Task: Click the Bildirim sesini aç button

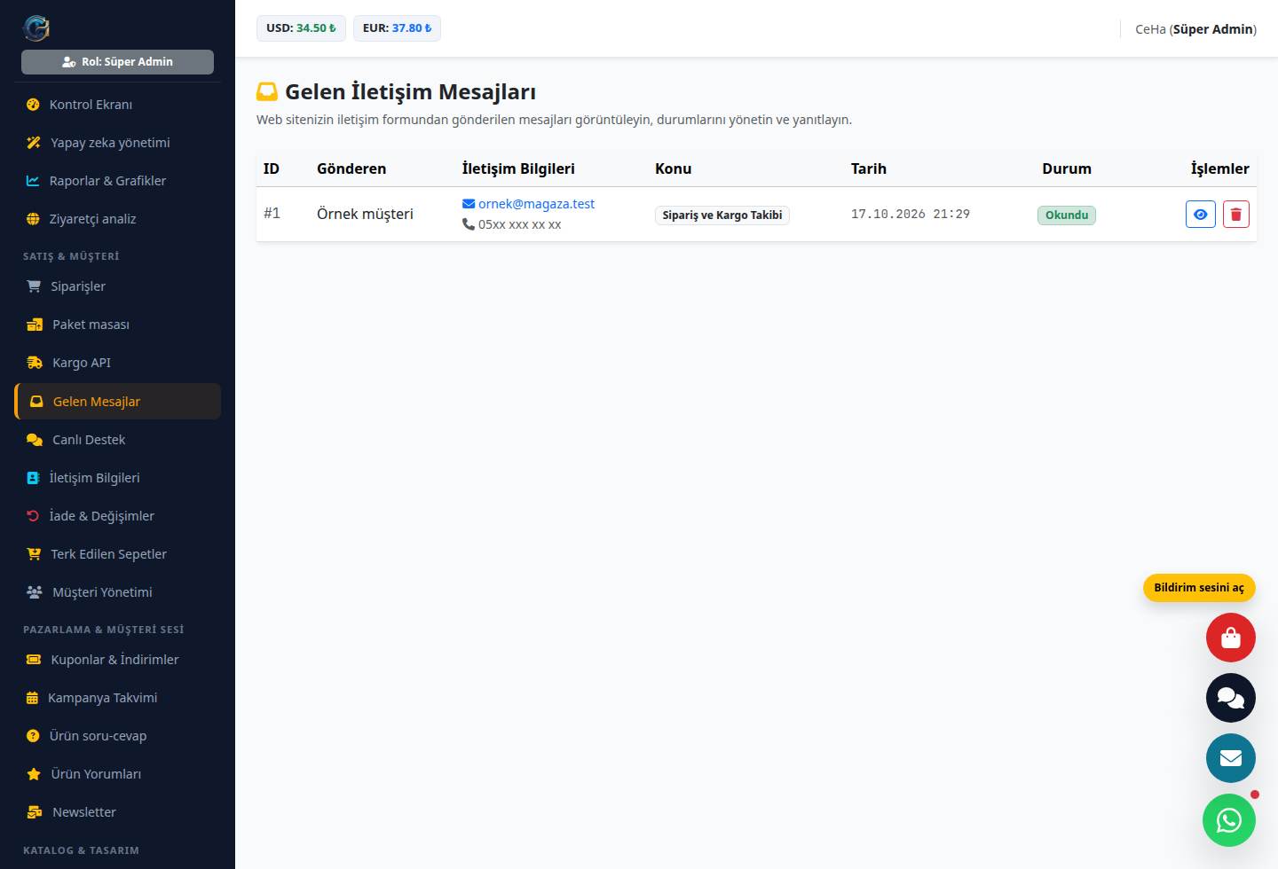Action: [x=1199, y=588]
